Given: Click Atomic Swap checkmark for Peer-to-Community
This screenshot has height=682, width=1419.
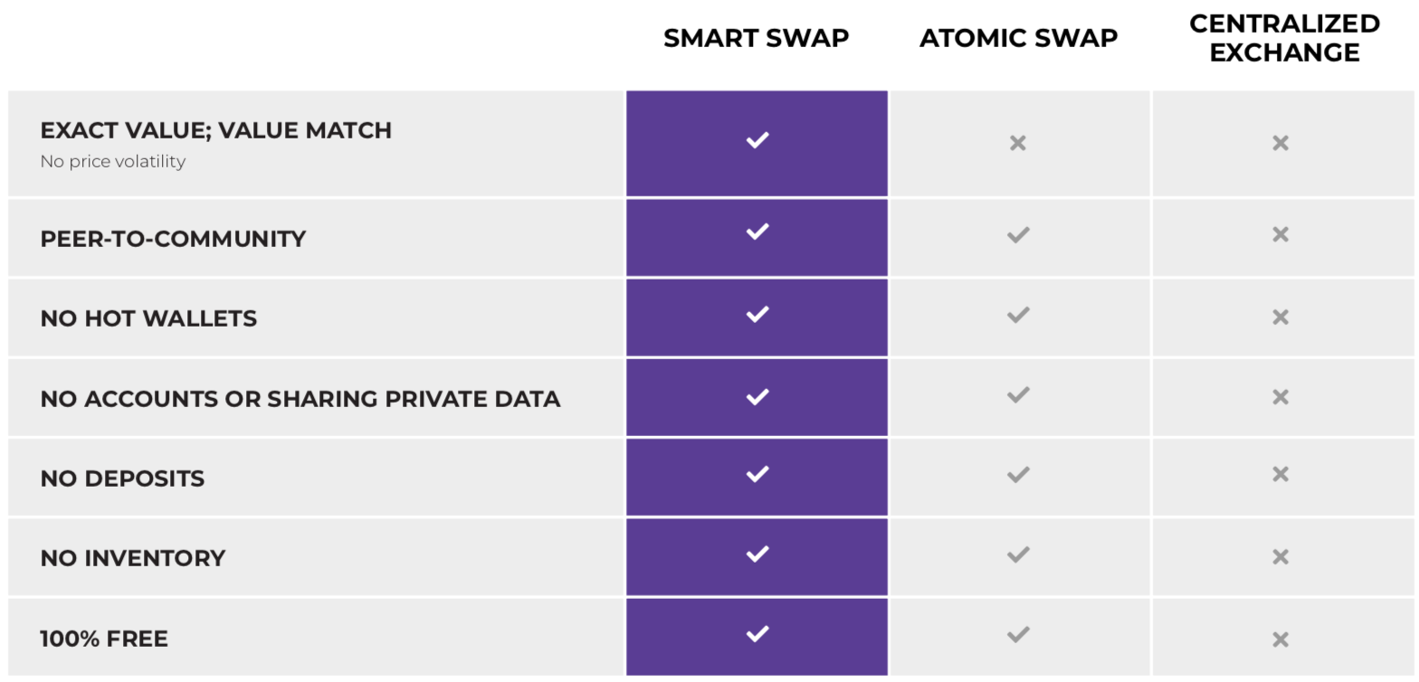Looking at the screenshot, I should (x=1018, y=235).
